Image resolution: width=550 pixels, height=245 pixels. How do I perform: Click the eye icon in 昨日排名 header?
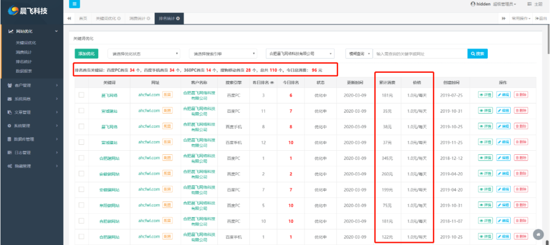272,83
